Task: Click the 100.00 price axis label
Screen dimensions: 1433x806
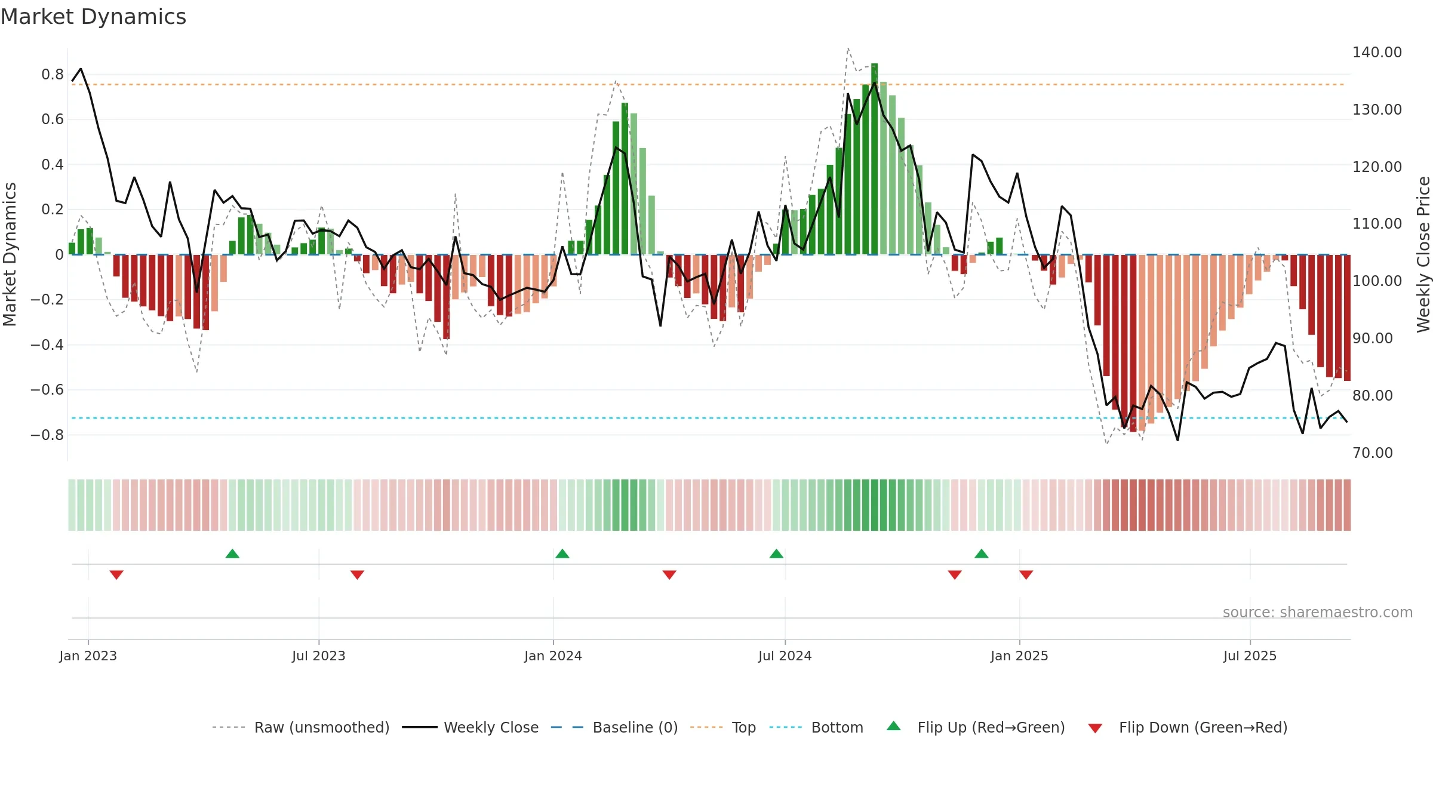Action: tap(1377, 281)
